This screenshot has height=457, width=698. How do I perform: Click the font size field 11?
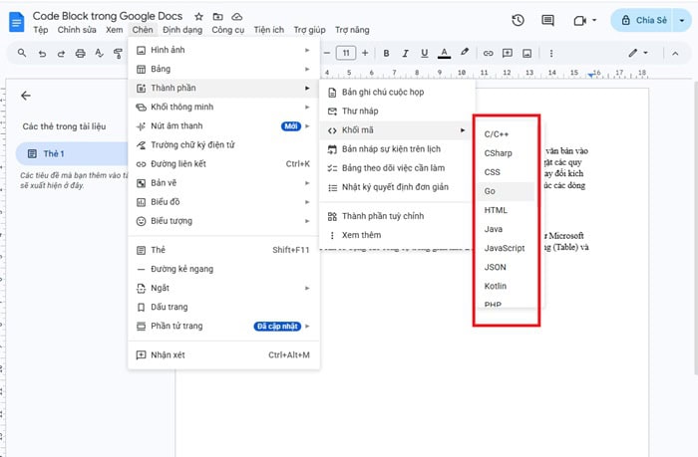pyautogui.click(x=346, y=54)
